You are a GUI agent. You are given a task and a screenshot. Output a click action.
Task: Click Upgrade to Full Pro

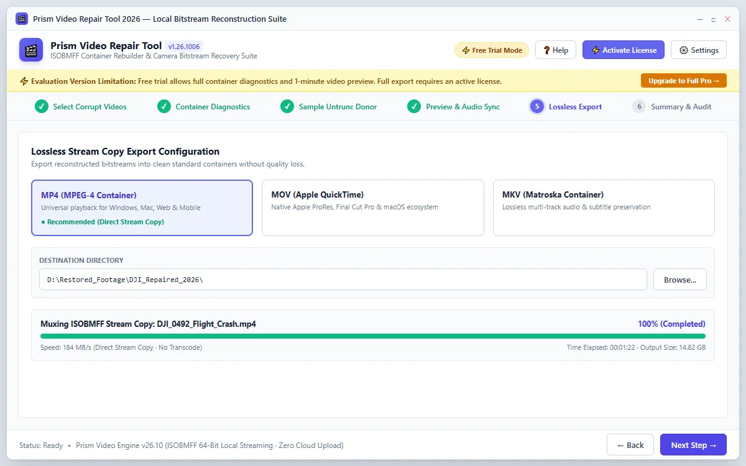(684, 81)
